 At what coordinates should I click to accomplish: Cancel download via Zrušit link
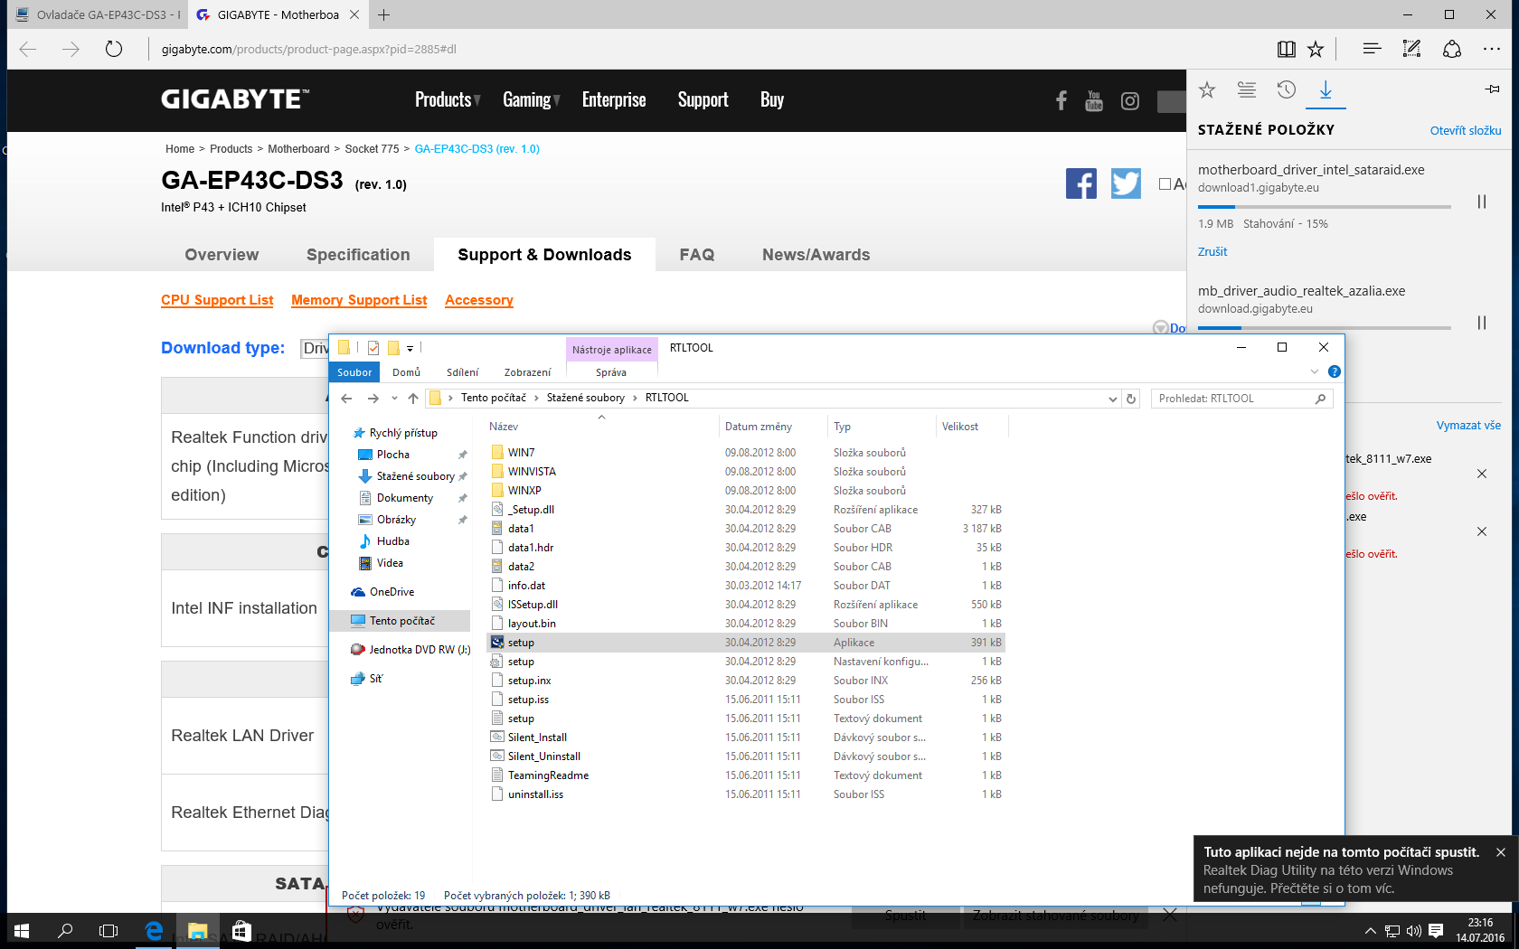pyautogui.click(x=1212, y=251)
